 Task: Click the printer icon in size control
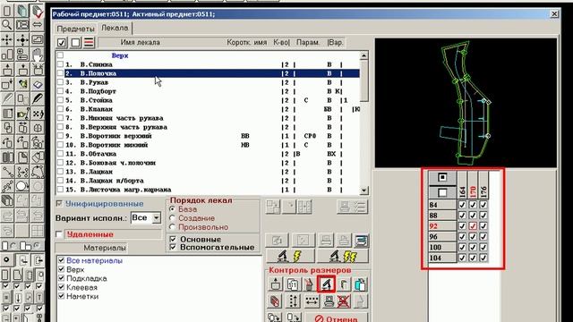click(329, 301)
